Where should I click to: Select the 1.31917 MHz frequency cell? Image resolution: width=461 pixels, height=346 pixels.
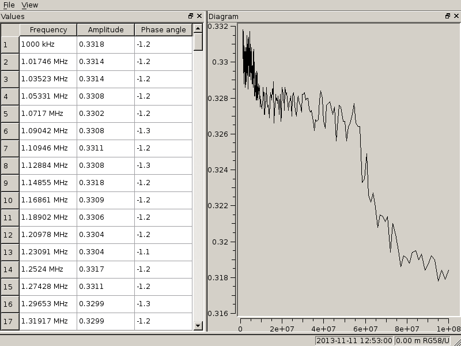pos(48,321)
